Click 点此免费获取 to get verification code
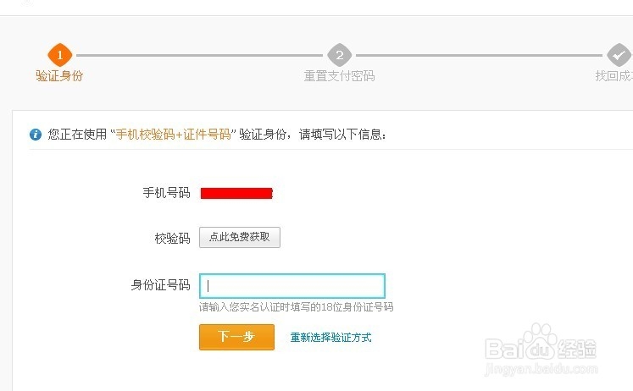This screenshot has width=633, height=391. coord(240,237)
